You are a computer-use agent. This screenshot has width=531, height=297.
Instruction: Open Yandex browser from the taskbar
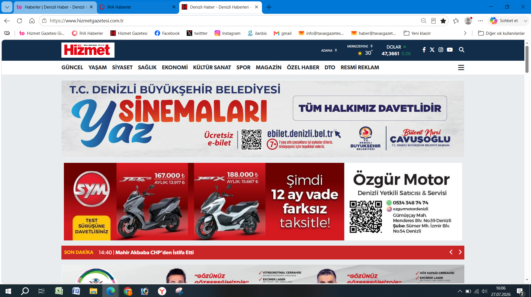point(162,291)
